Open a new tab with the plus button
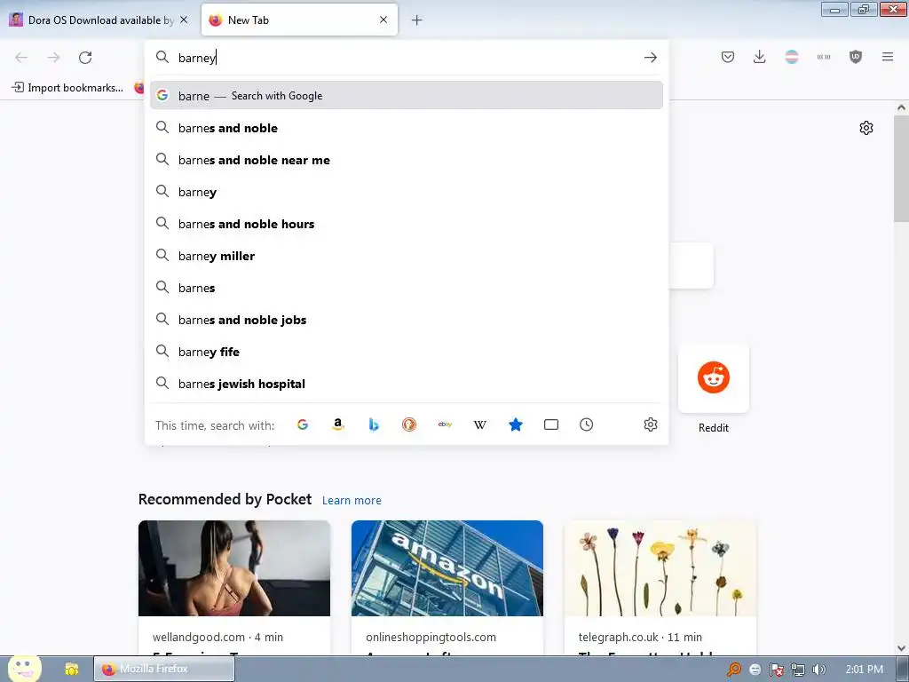Viewport: 909px width, 682px height. 416,20
